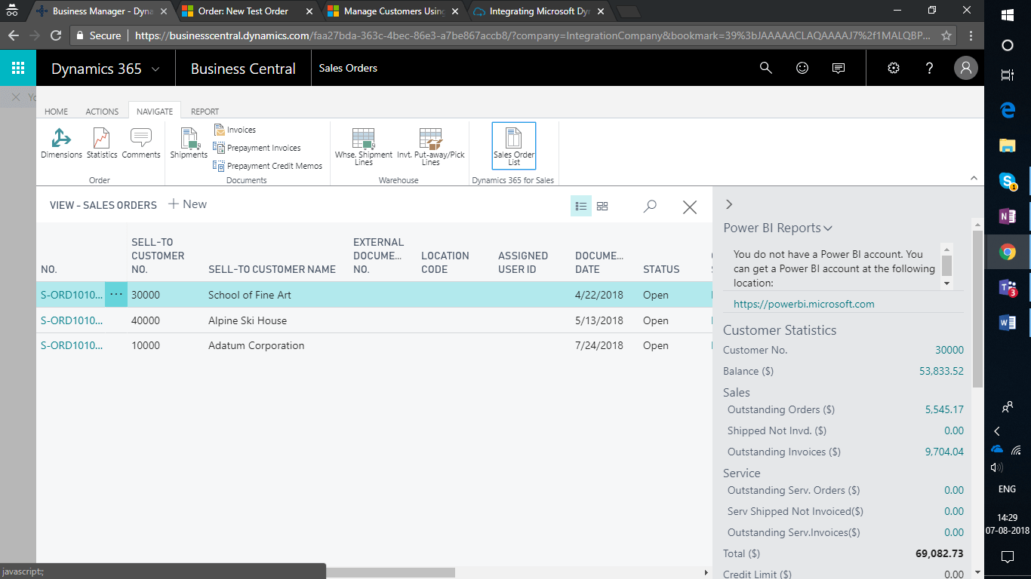Create a New sales order
This screenshot has height=579, width=1031.
tap(187, 204)
